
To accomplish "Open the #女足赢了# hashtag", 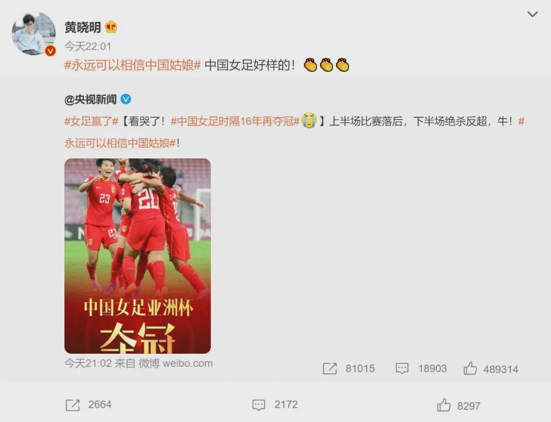I will 91,121.
